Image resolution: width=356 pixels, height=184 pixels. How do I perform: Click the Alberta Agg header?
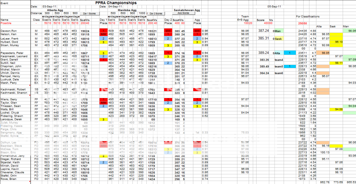coord(55,10)
